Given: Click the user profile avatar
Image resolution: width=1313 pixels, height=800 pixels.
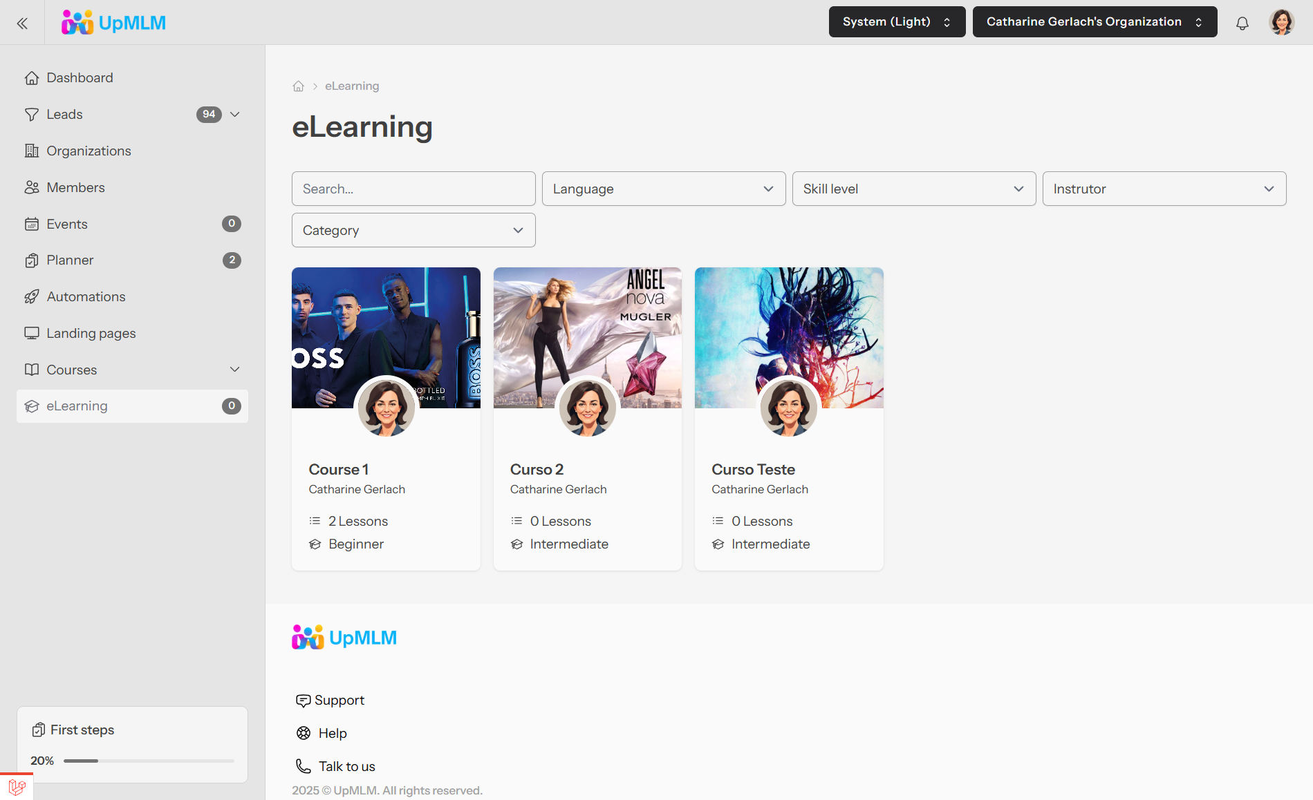Looking at the screenshot, I should 1281,22.
